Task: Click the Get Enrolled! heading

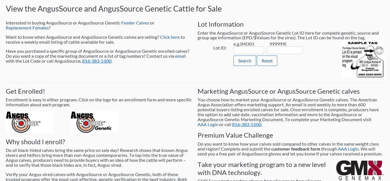Action: (x=25, y=91)
